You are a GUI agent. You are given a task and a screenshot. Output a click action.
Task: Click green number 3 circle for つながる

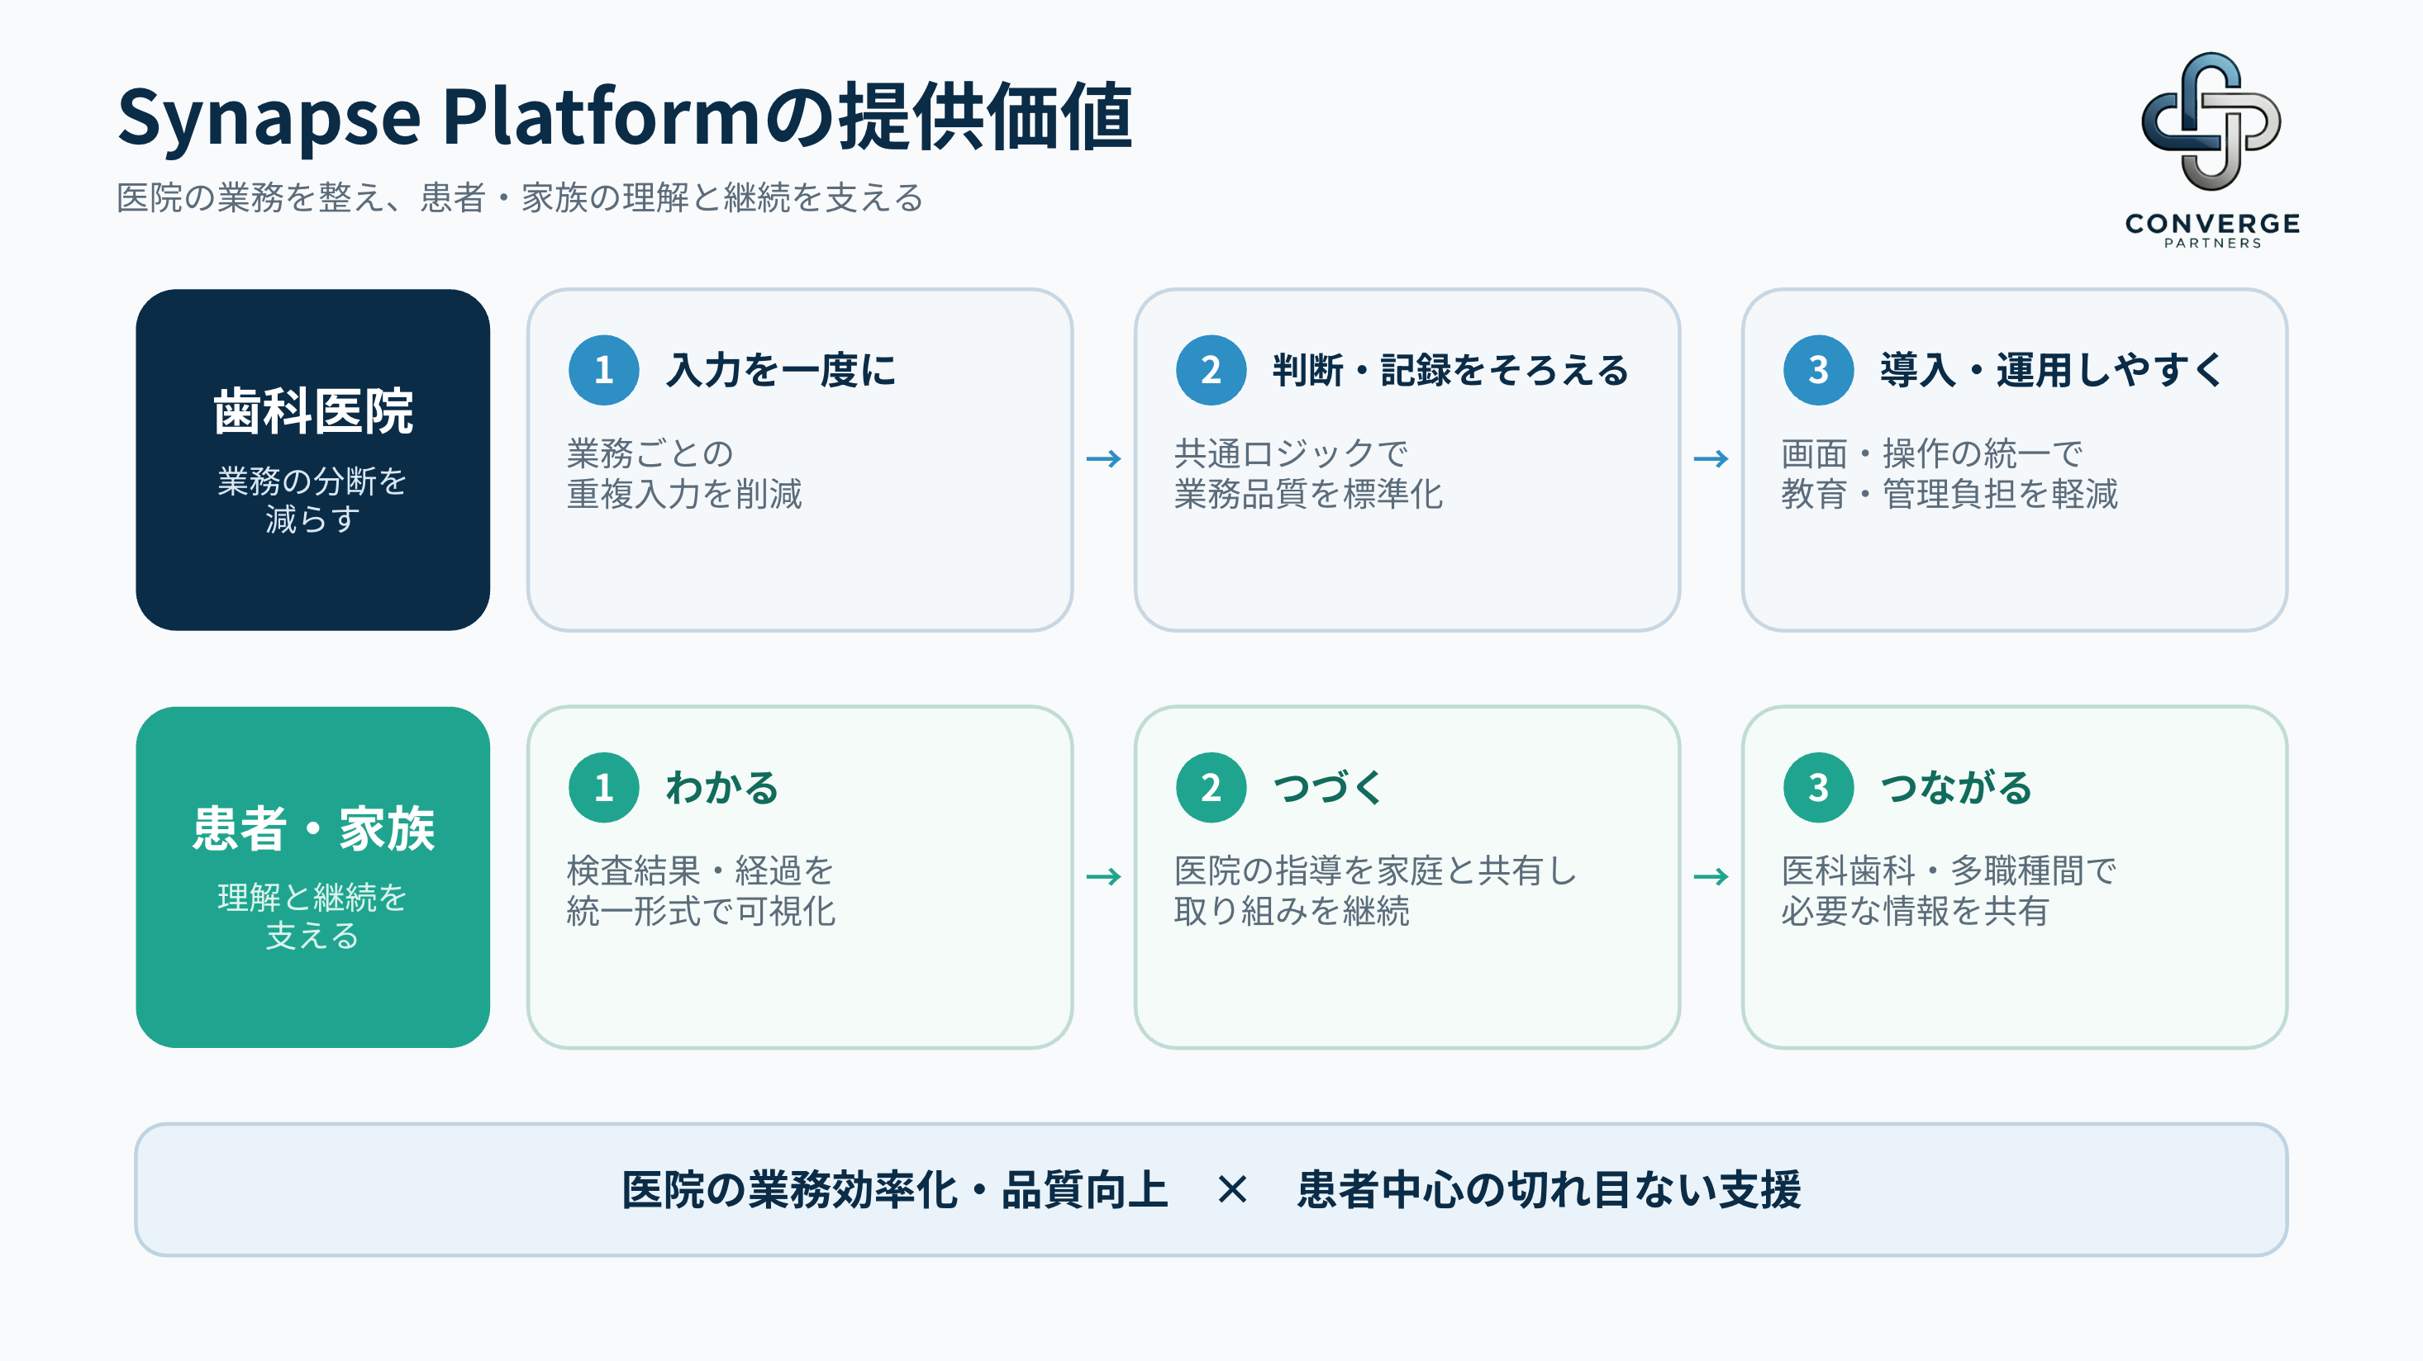[x=1818, y=788]
